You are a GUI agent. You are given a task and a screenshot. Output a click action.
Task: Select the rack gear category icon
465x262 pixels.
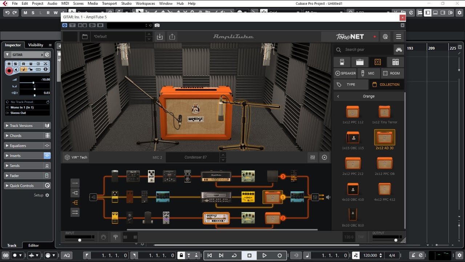(395, 62)
